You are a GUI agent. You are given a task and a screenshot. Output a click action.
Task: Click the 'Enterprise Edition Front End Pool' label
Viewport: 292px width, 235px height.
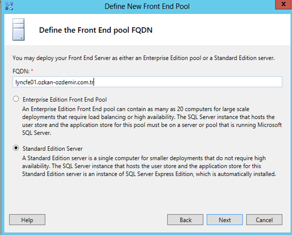point(65,100)
